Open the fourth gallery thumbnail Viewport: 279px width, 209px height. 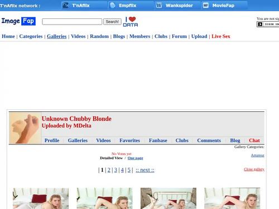[x=232, y=198]
